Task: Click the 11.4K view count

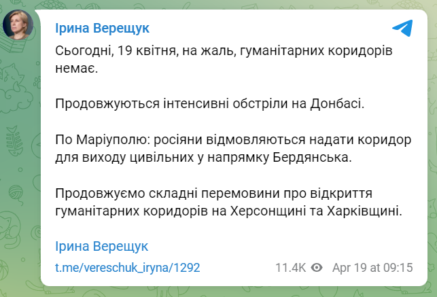Action: click(x=290, y=268)
